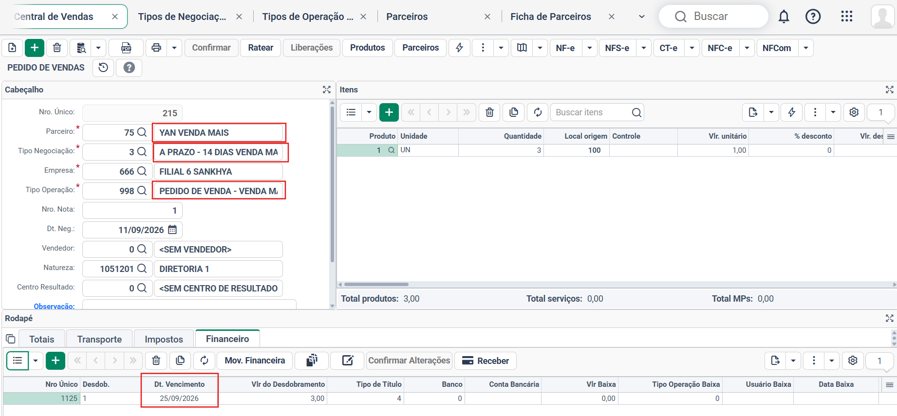Open the print options dropdown arrow
The image size is (897, 416).
tap(174, 48)
